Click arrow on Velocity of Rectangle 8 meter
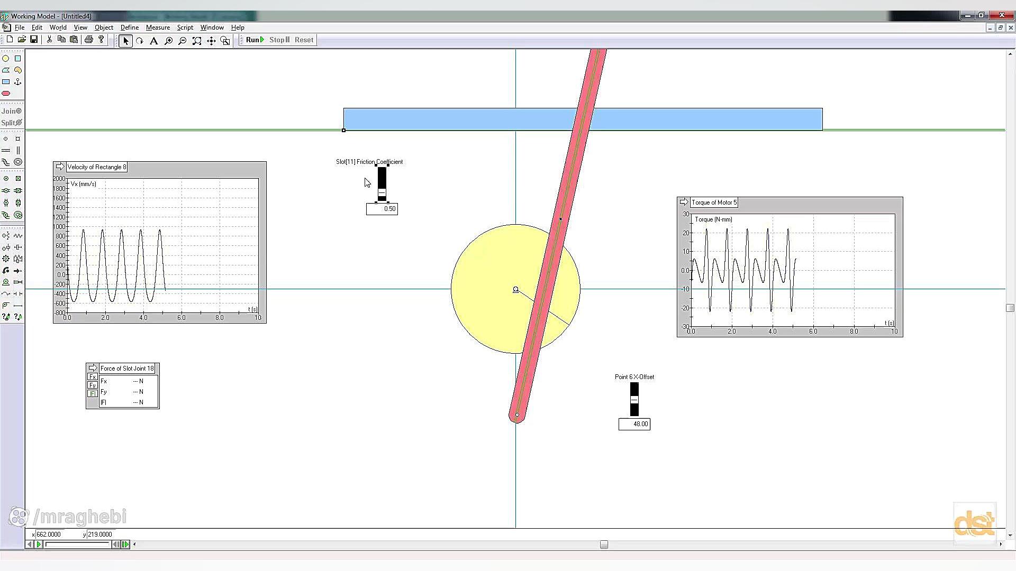 [x=60, y=167]
